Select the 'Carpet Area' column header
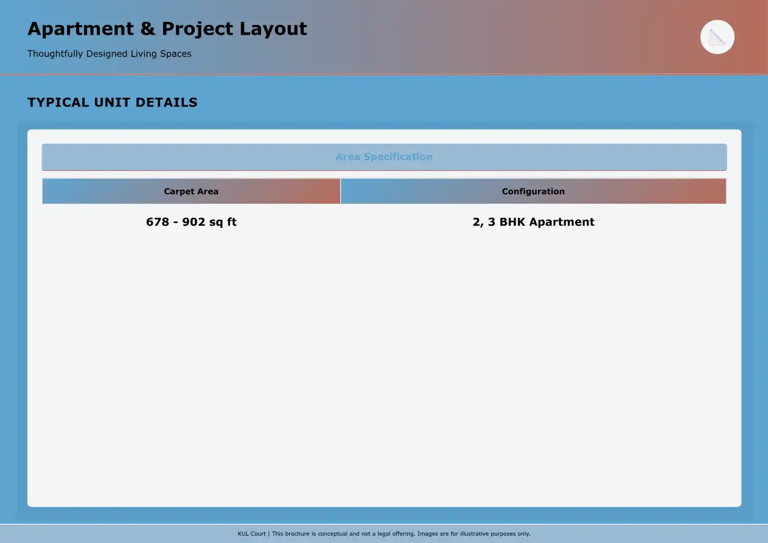This screenshot has height=543, width=768. (191, 191)
